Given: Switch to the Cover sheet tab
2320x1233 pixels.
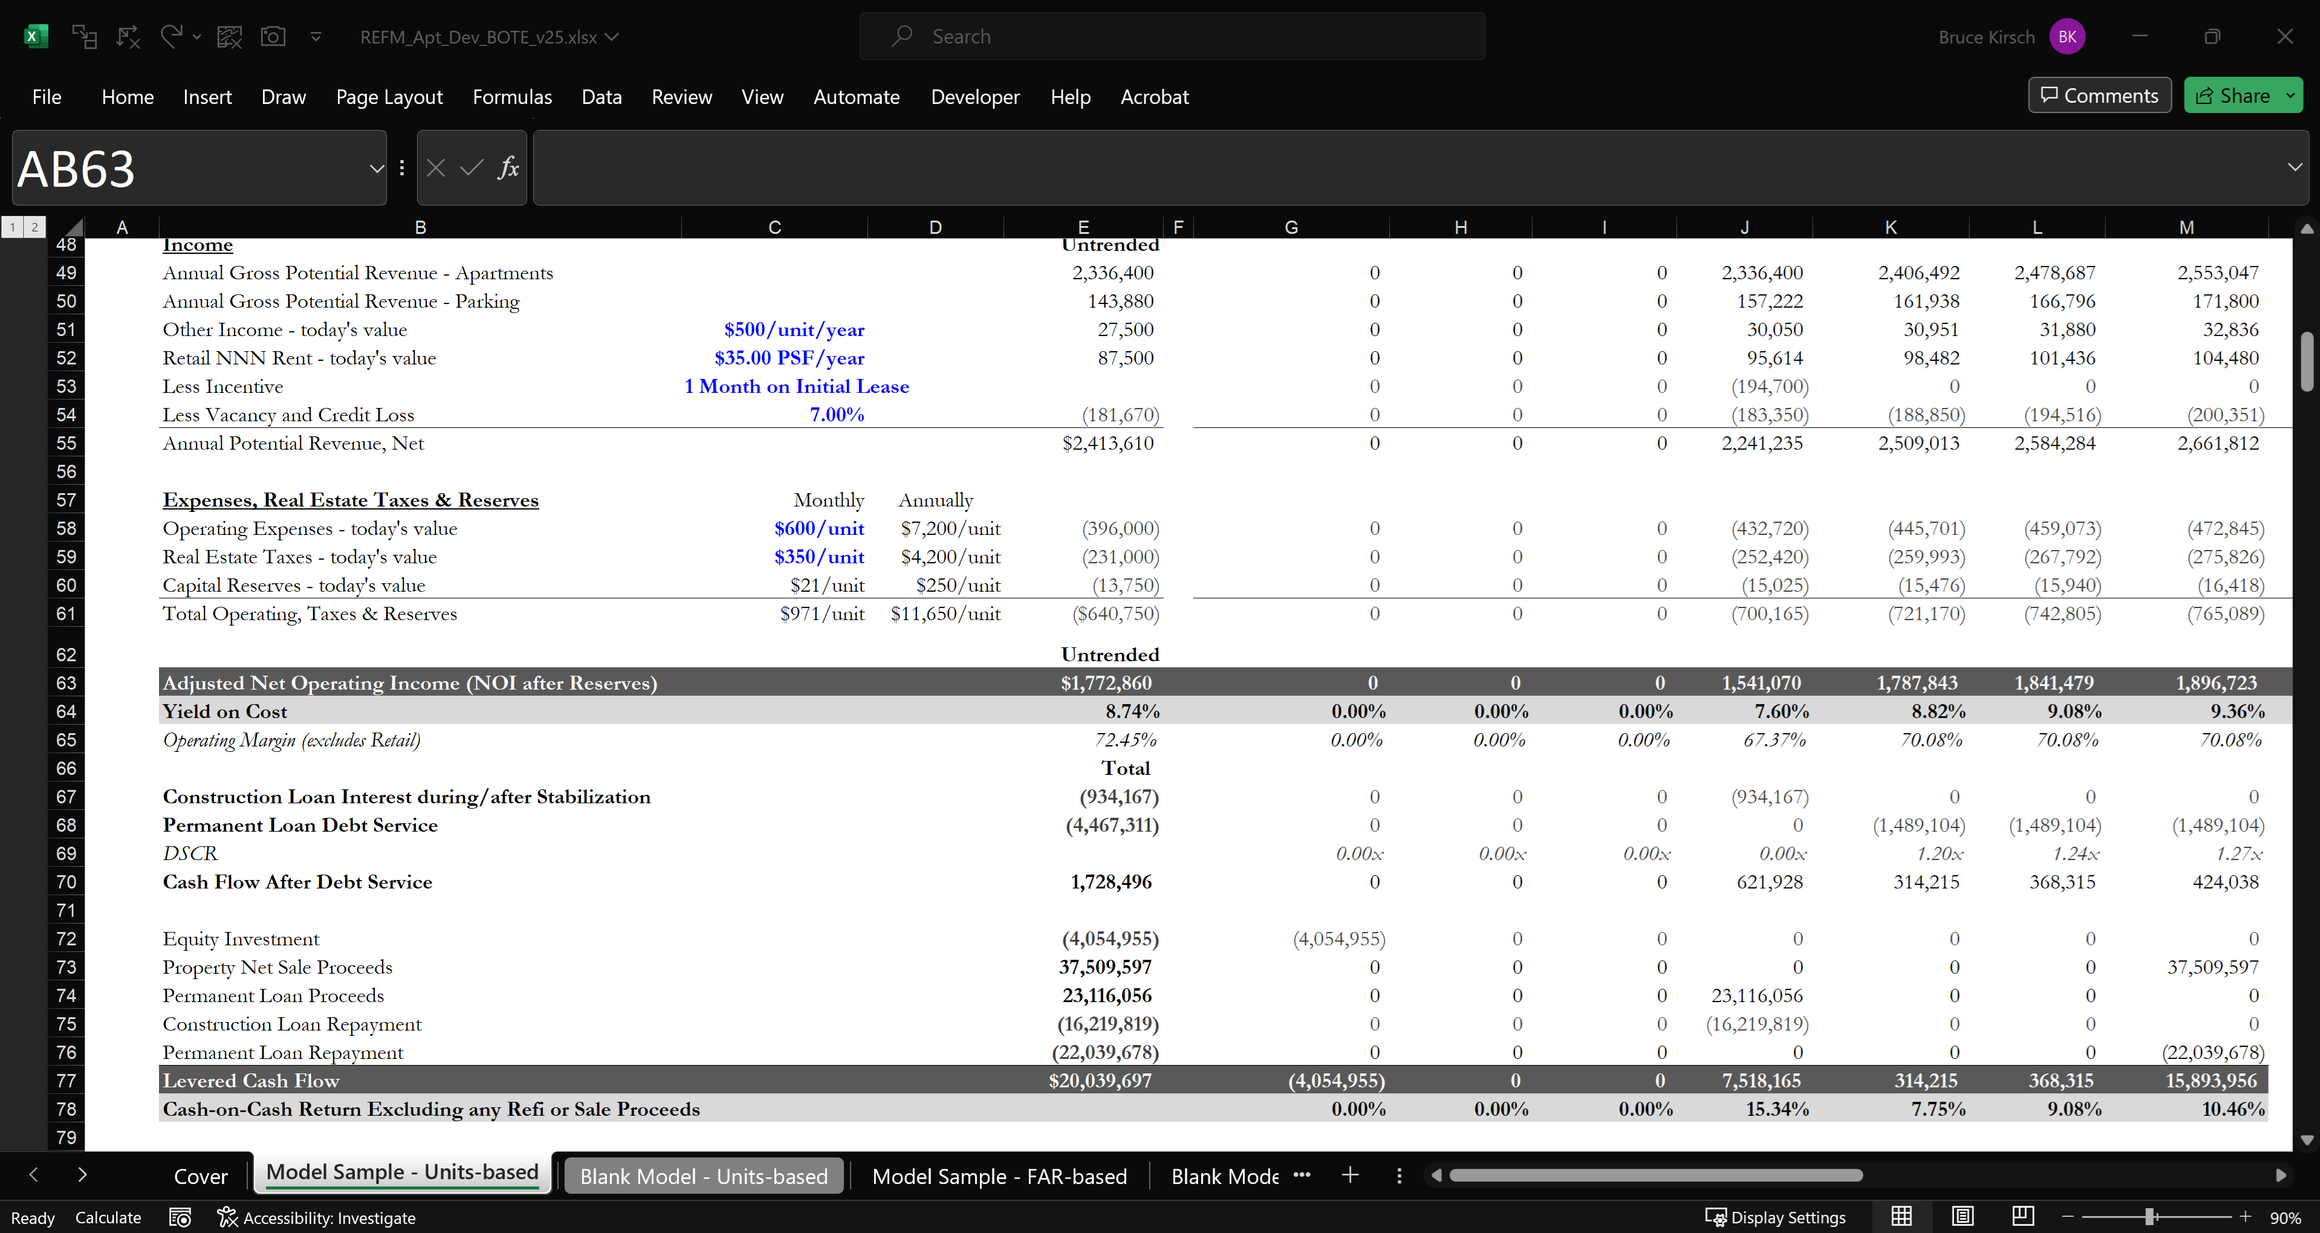Looking at the screenshot, I should click(x=201, y=1176).
